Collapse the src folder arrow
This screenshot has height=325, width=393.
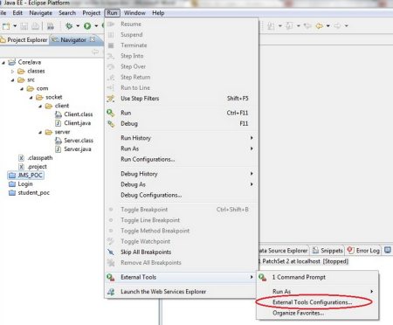pos(12,80)
